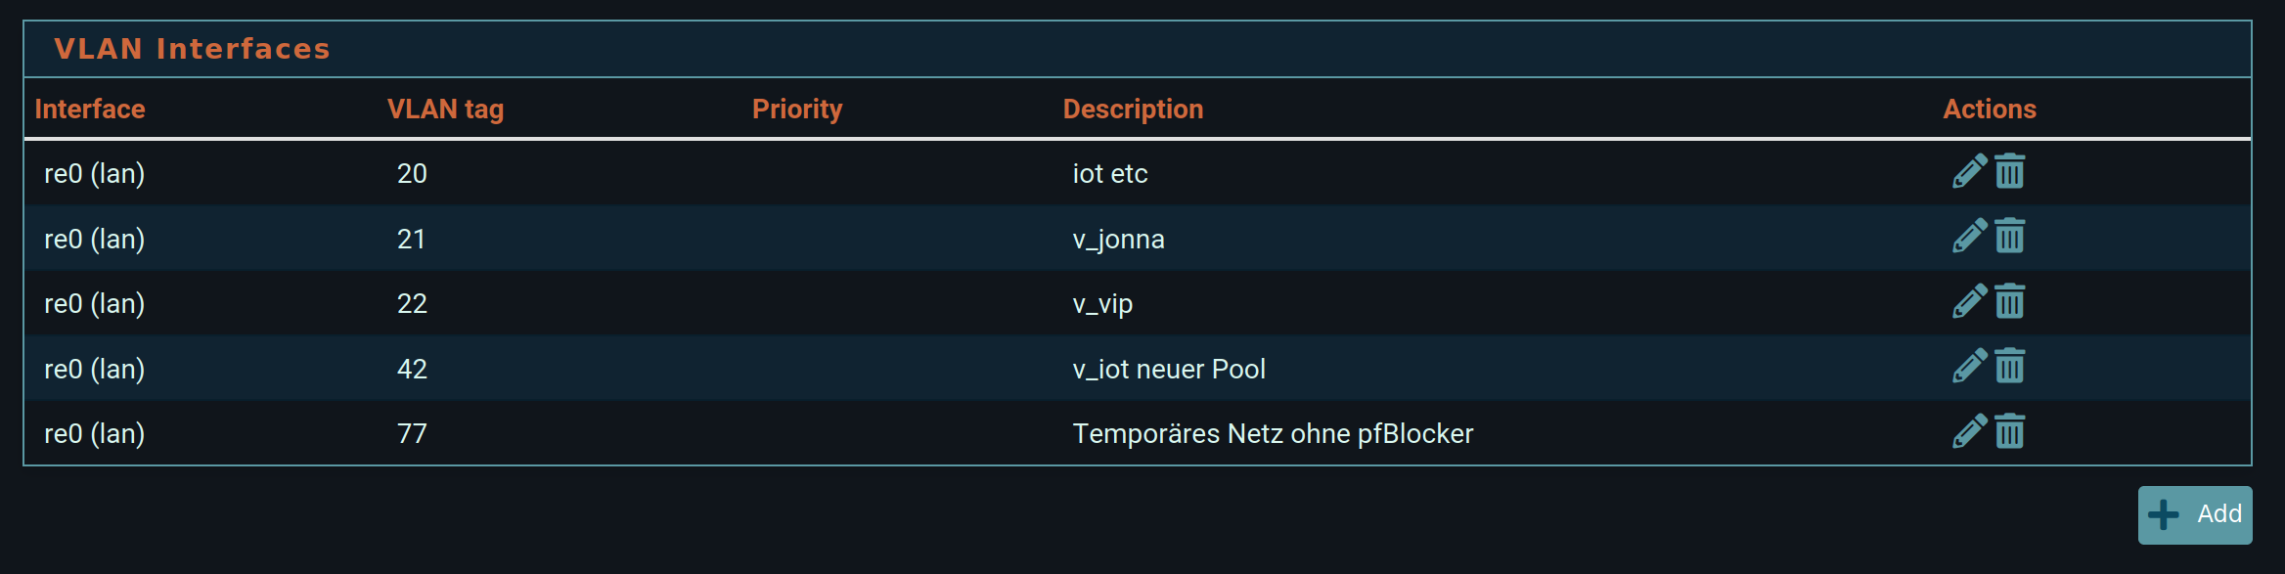Click the VLAN Interfaces panel title

click(x=192, y=49)
